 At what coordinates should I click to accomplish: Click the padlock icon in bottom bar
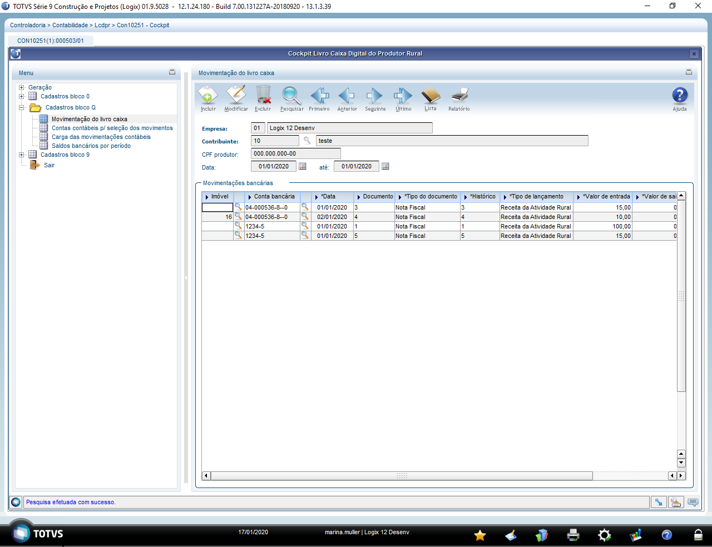tap(698, 535)
